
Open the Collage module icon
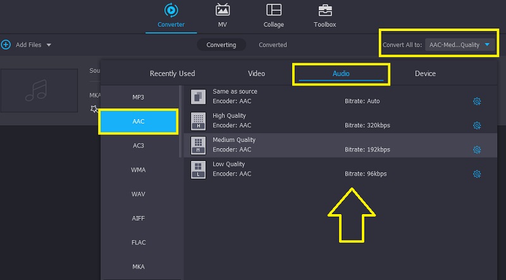pyautogui.click(x=274, y=11)
